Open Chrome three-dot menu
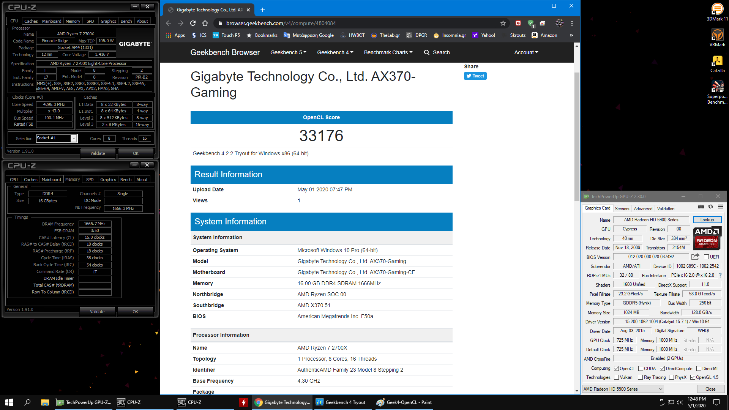The image size is (729, 410). [572, 23]
